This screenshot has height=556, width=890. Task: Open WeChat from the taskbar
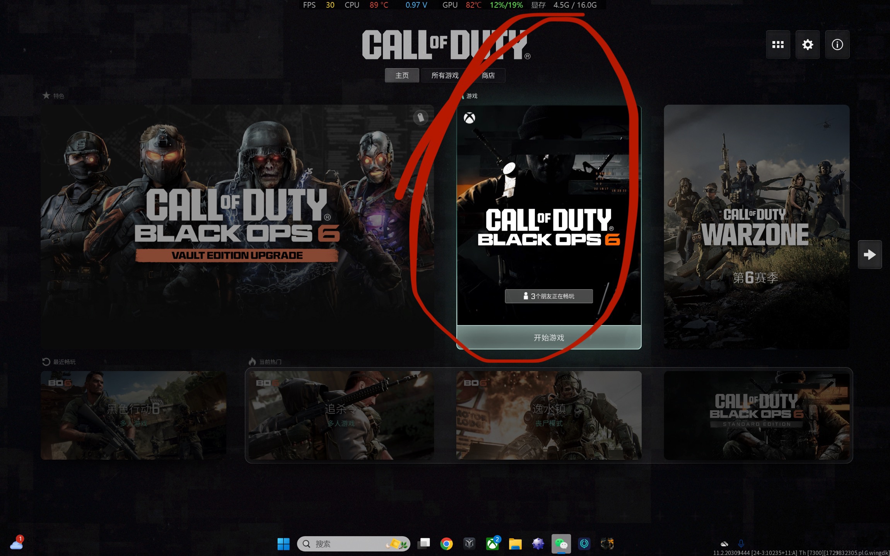click(561, 544)
